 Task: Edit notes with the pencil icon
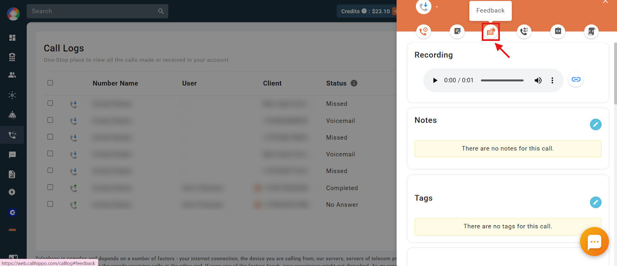point(595,125)
